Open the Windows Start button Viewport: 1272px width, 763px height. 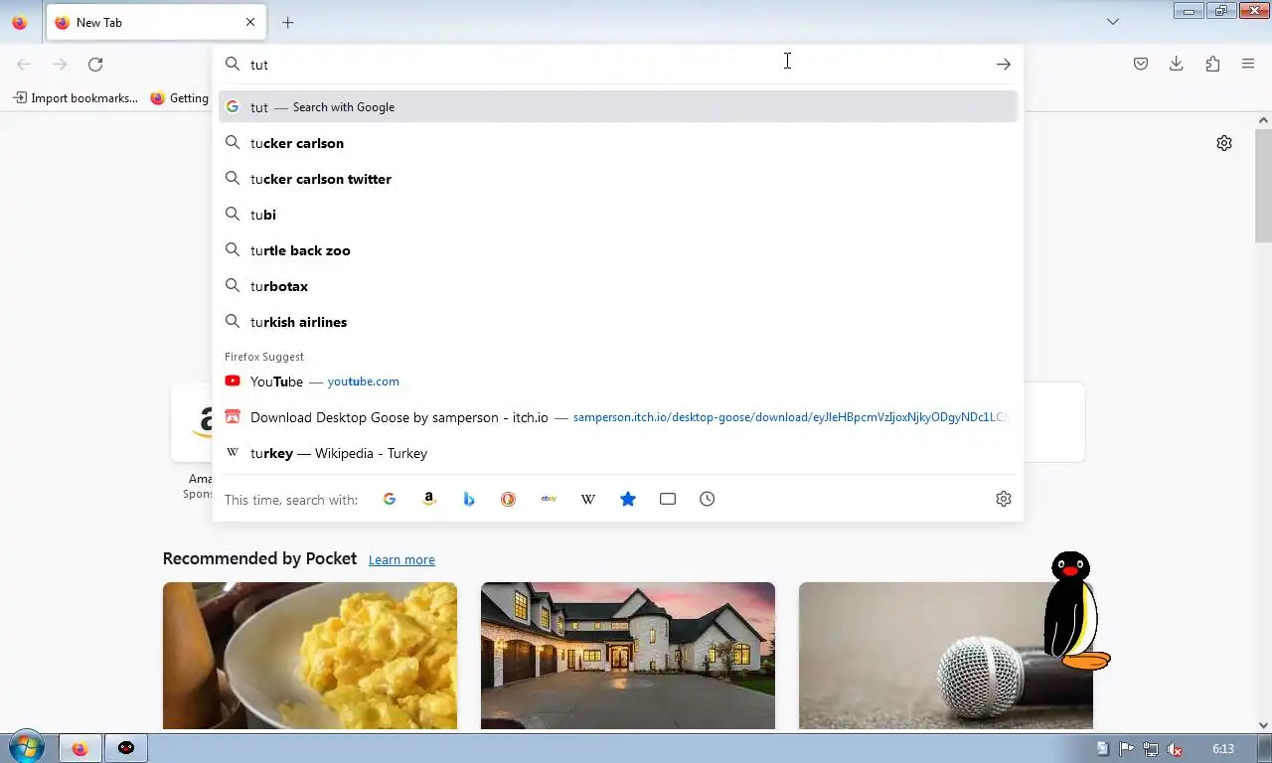(x=26, y=748)
